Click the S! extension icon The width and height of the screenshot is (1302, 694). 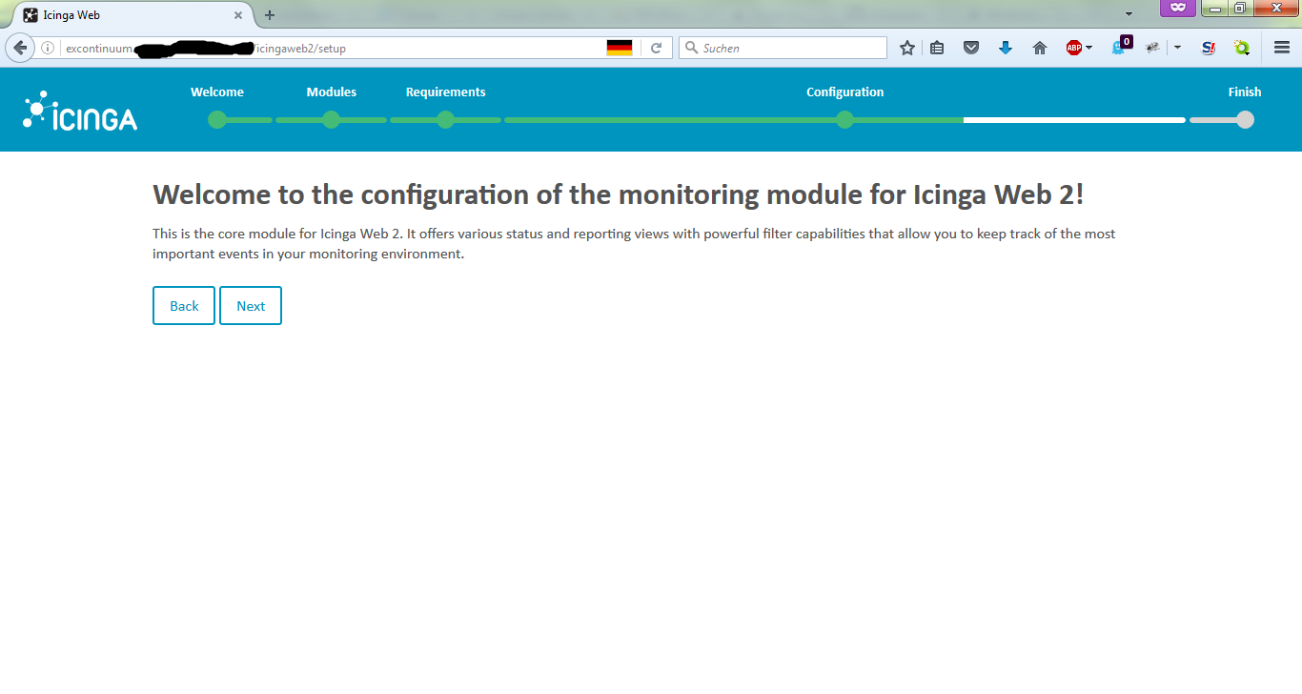pos(1209,48)
